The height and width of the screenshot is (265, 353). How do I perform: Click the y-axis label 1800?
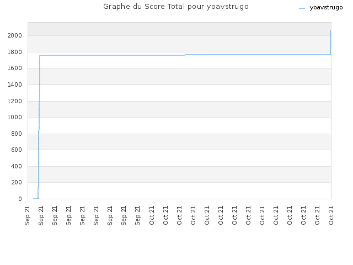point(15,52)
